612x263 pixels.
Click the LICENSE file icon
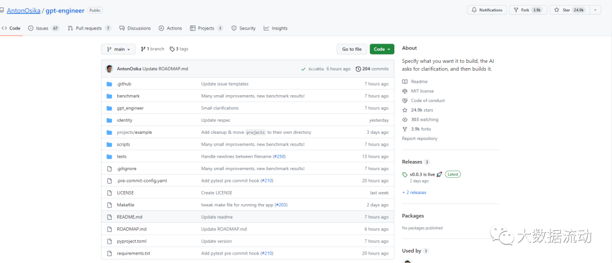coord(109,193)
